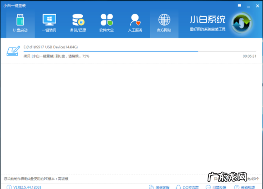Open the 帮助视频 help link

point(244,187)
